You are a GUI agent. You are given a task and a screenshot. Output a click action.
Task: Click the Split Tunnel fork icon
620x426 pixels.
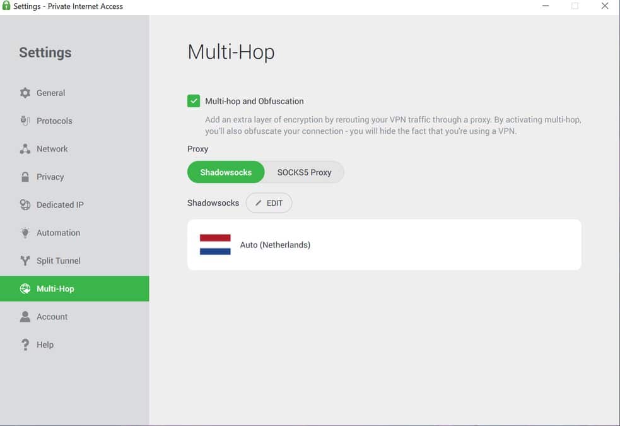(x=25, y=261)
